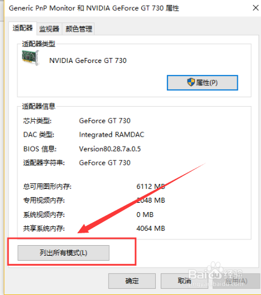Click the BIOS Version80.28.7a.0.5 text
Viewport: 261px width, 295px height.
pos(110,149)
